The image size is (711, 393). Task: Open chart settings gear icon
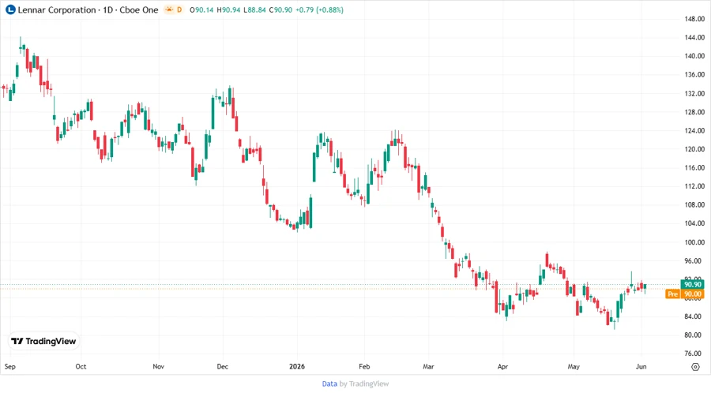[695, 367]
